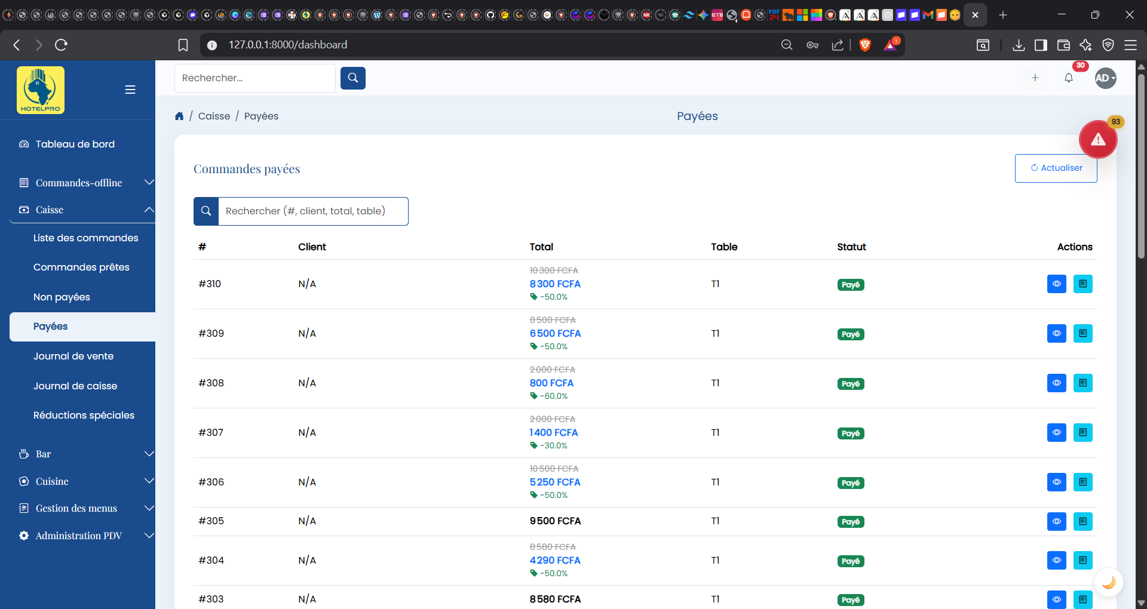Open receipt for order #307
1147x609 pixels.
pyautogui.click(x=1083, y=432)
